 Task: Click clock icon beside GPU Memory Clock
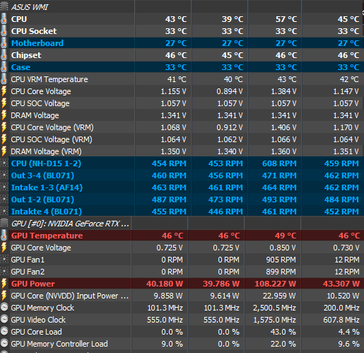tap(4, 307)
